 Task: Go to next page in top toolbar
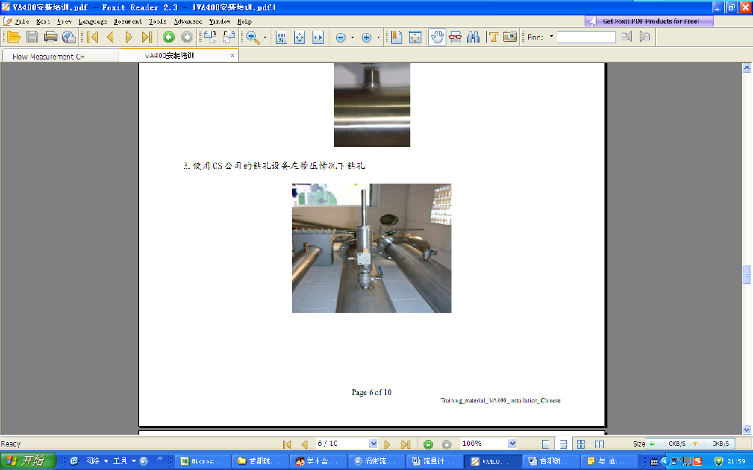[x=128, y=37]
